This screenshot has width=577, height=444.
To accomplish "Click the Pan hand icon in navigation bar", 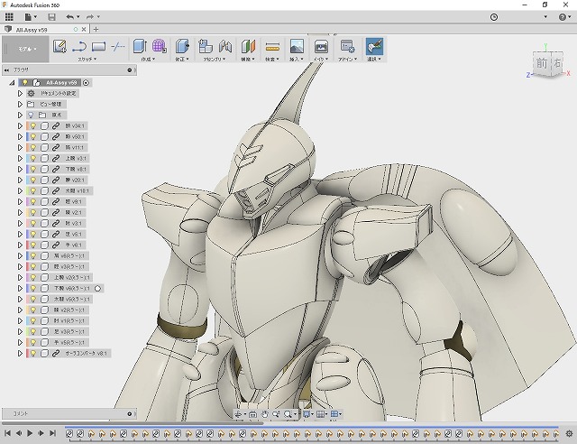I will click(264, 414).
